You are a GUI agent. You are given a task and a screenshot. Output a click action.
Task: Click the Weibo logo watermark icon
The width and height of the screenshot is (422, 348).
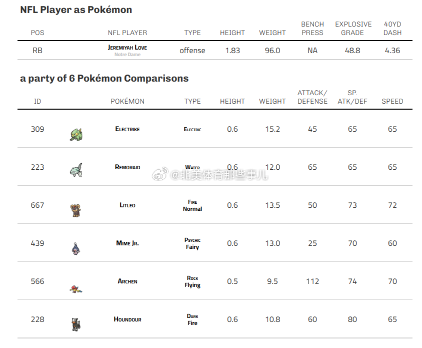(160, 174)
